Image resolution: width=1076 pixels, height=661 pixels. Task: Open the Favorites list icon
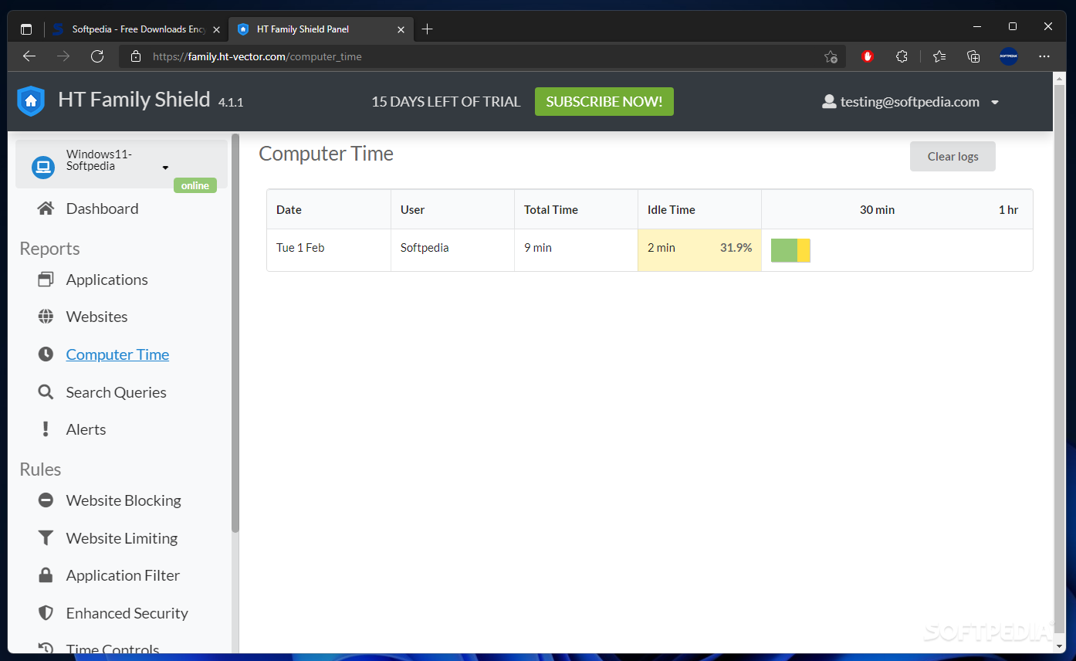coord(939,56)
